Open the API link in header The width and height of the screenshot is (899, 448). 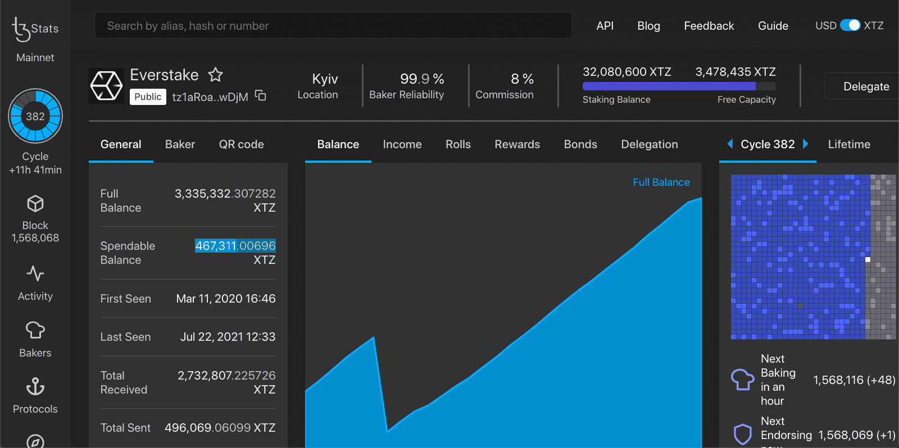tap(605, 26)
